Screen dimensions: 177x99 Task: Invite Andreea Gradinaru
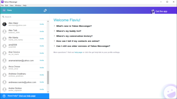click(x=42, y=75)
